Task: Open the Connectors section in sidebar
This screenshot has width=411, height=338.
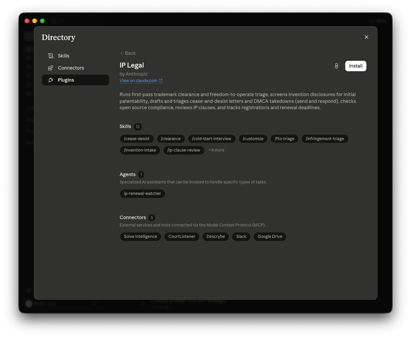Action: (x=75, y=68)
